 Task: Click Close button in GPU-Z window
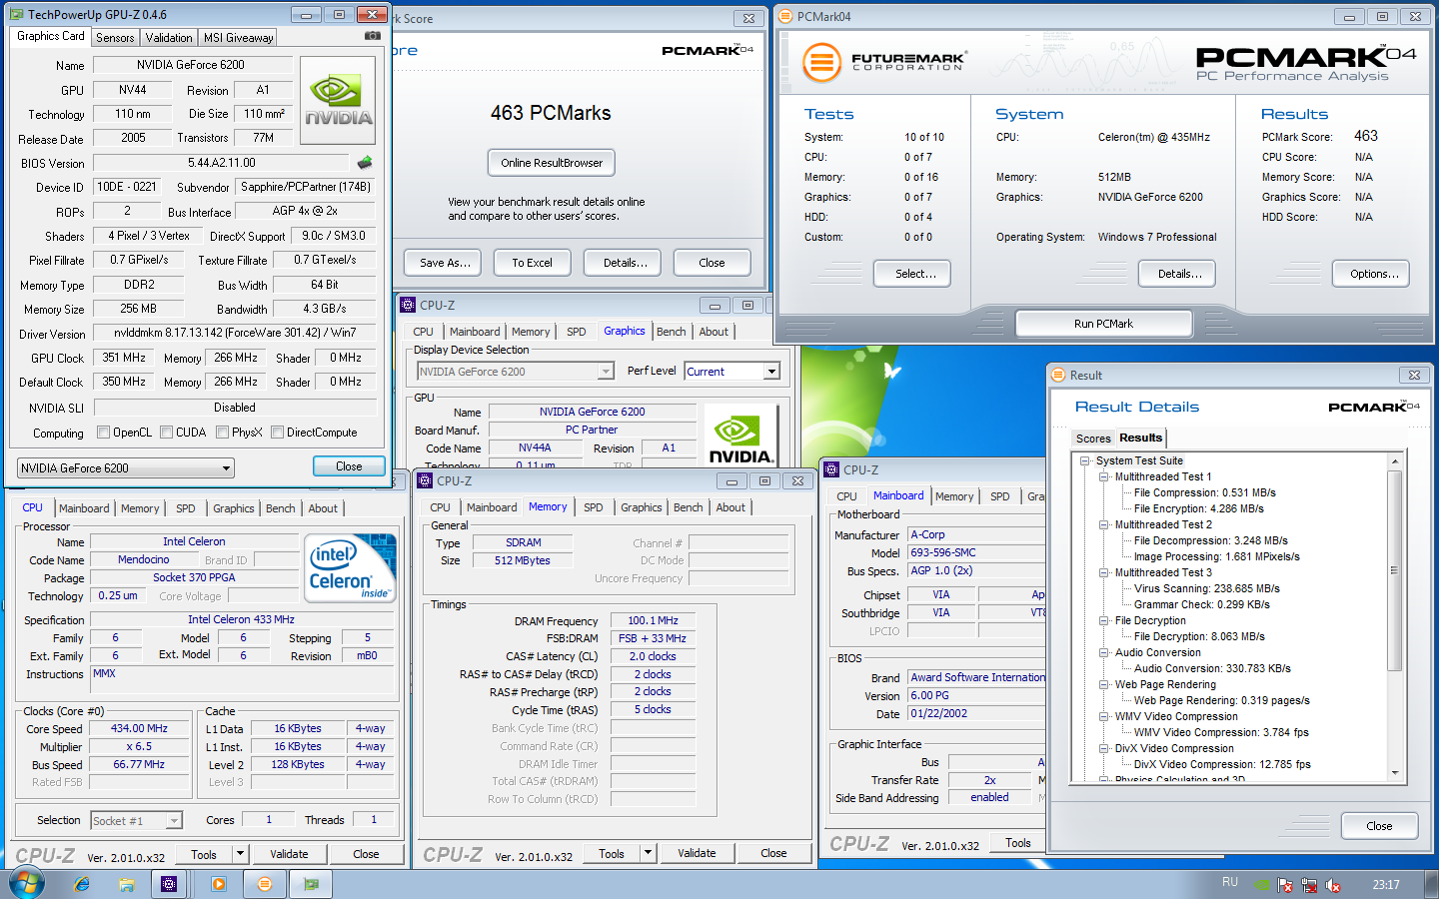click(349, 466)
